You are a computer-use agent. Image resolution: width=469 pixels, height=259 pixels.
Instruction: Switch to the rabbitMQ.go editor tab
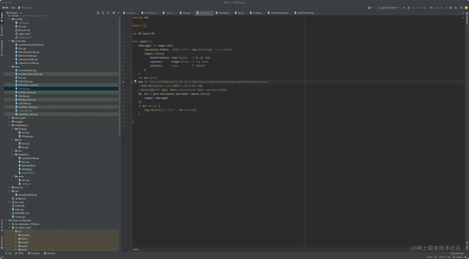coord(150,13)
